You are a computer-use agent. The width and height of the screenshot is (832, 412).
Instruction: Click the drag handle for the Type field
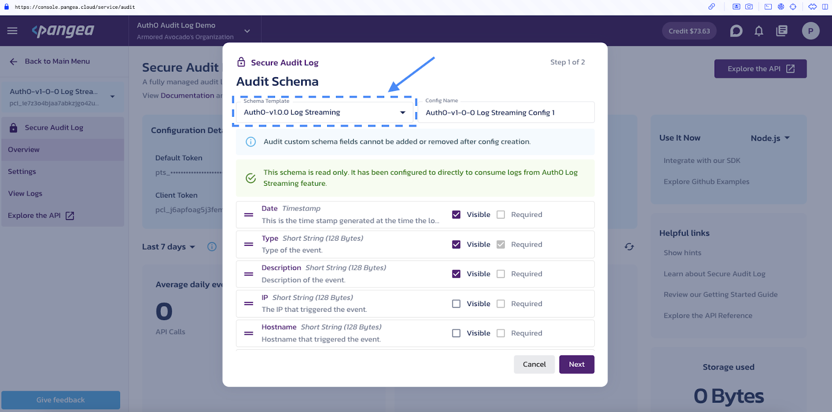249,244
